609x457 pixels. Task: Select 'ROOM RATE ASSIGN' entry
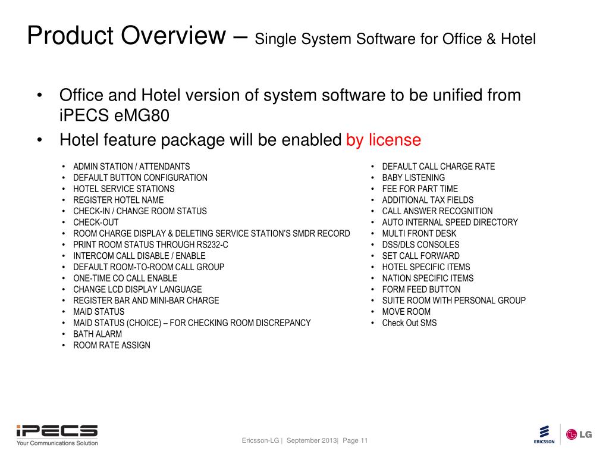tap(111, 345)
